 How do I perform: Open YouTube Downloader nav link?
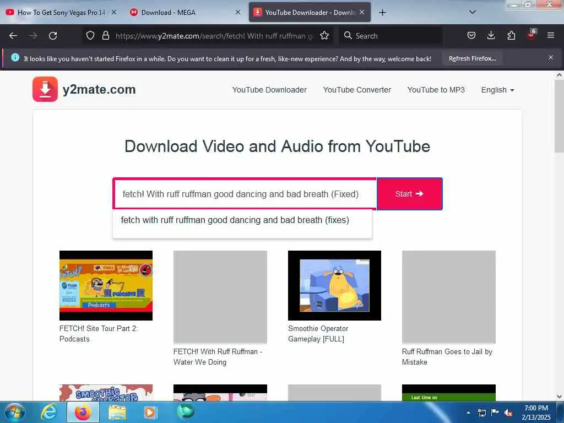[269, 90]
